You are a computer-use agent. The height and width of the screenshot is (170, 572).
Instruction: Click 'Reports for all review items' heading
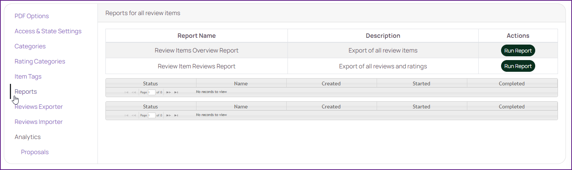pos(143,13)
